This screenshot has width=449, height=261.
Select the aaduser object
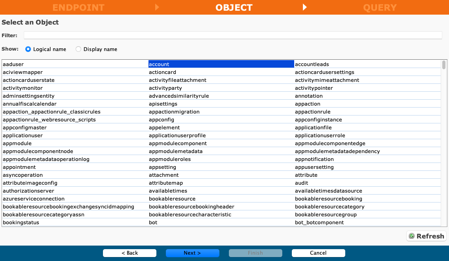[13, 64]
